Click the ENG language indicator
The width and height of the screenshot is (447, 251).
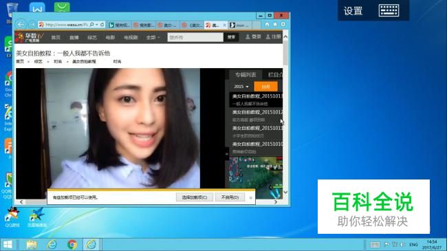tap(413, 245)
